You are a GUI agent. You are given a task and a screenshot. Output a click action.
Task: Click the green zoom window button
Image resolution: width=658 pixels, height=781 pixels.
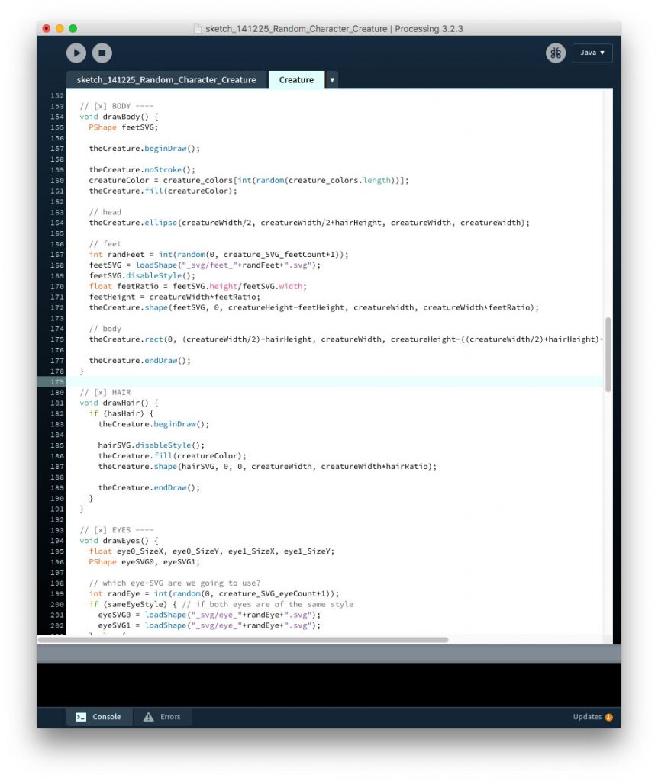tap(73, 28)
